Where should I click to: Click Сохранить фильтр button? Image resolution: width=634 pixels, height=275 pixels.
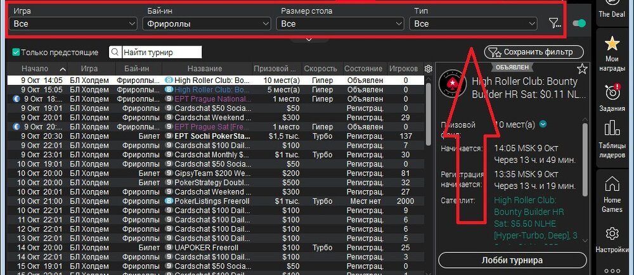click(534, 52)
